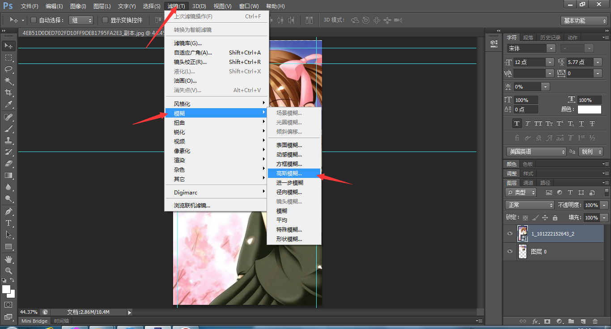The image size is (611, 329).
Task: Enable the 显示变换控件 checkbox
Action: pos(105,20)
